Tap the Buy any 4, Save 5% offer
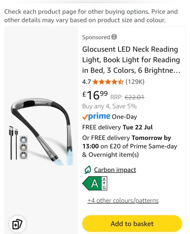This screenshot has height=234, width=190. (109, 106)
